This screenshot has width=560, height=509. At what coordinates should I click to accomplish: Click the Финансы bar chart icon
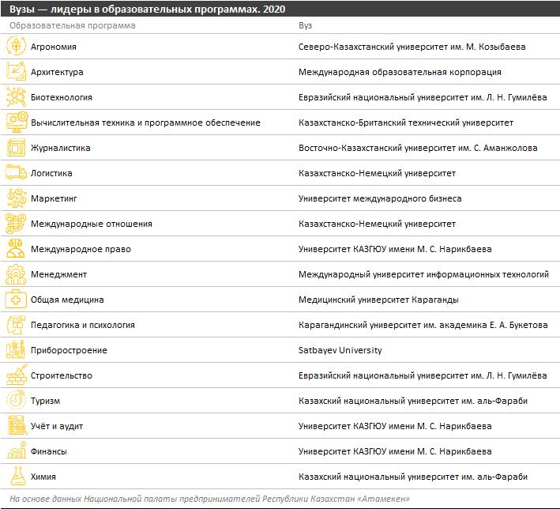pyautogui.click(x=16, y=451)
